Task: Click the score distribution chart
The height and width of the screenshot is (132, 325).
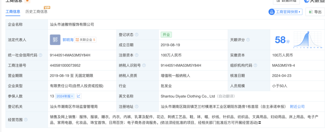Action: pos(308,40)
